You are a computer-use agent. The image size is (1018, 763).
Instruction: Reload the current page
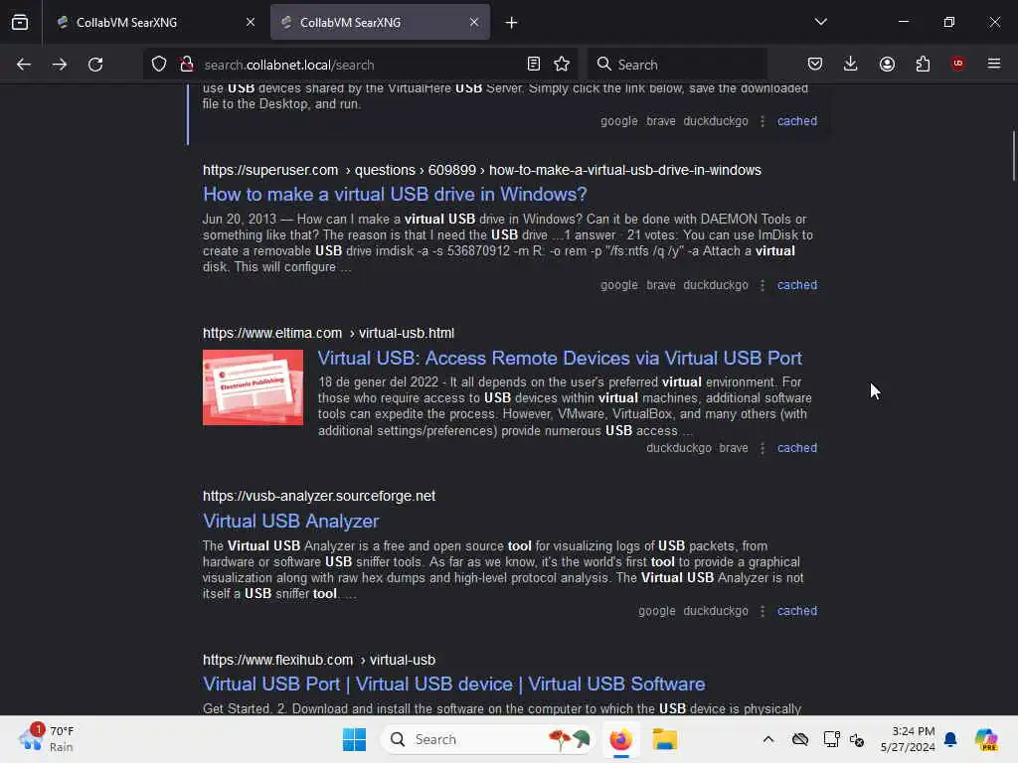pos(95,65)
